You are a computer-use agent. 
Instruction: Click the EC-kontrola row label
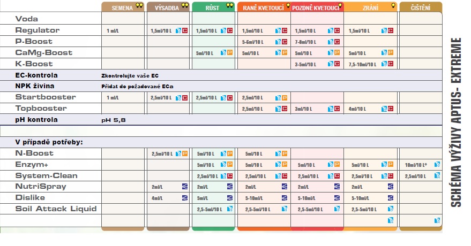point(36,75)
